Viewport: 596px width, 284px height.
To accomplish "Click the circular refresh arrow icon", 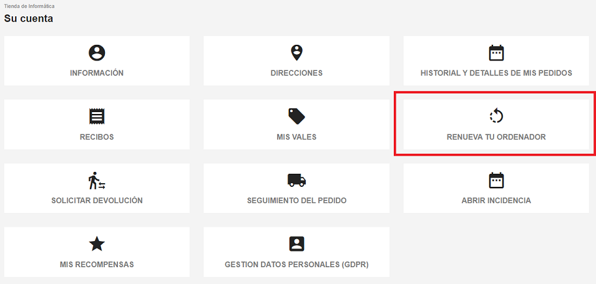I will pos(496,116).
